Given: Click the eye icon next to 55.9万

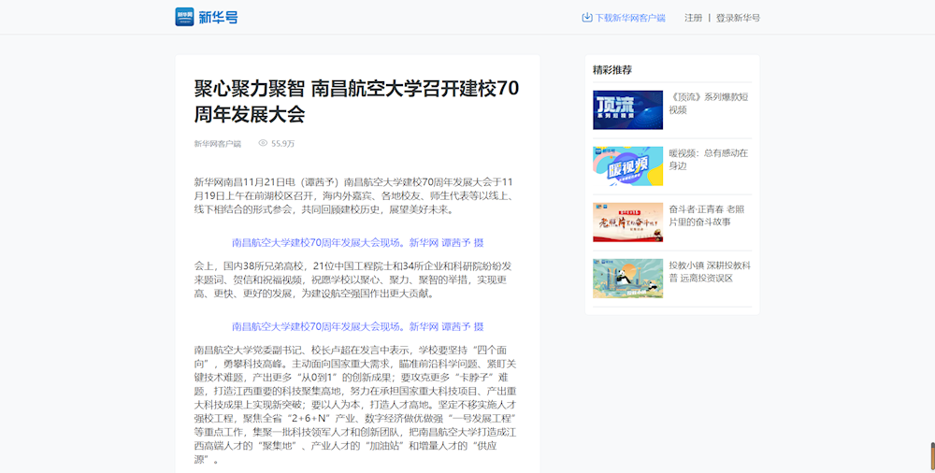Looking at the screenshot, I should 263,143.
